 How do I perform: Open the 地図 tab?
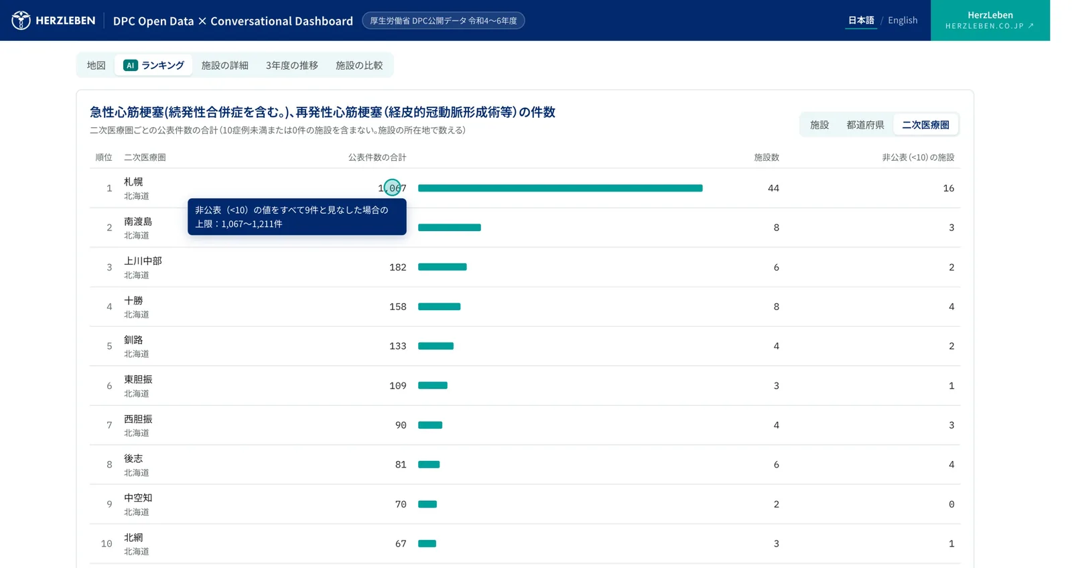point(96,65)
